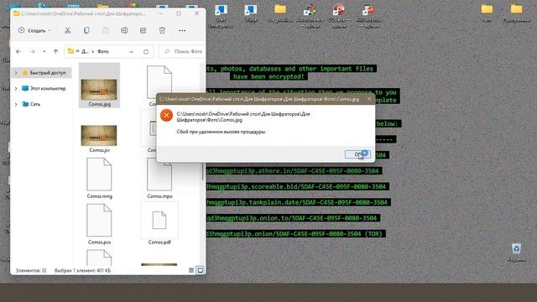Click the Rename icon in toolbar
Screen dimensions: 537x302
click(124, 30)
